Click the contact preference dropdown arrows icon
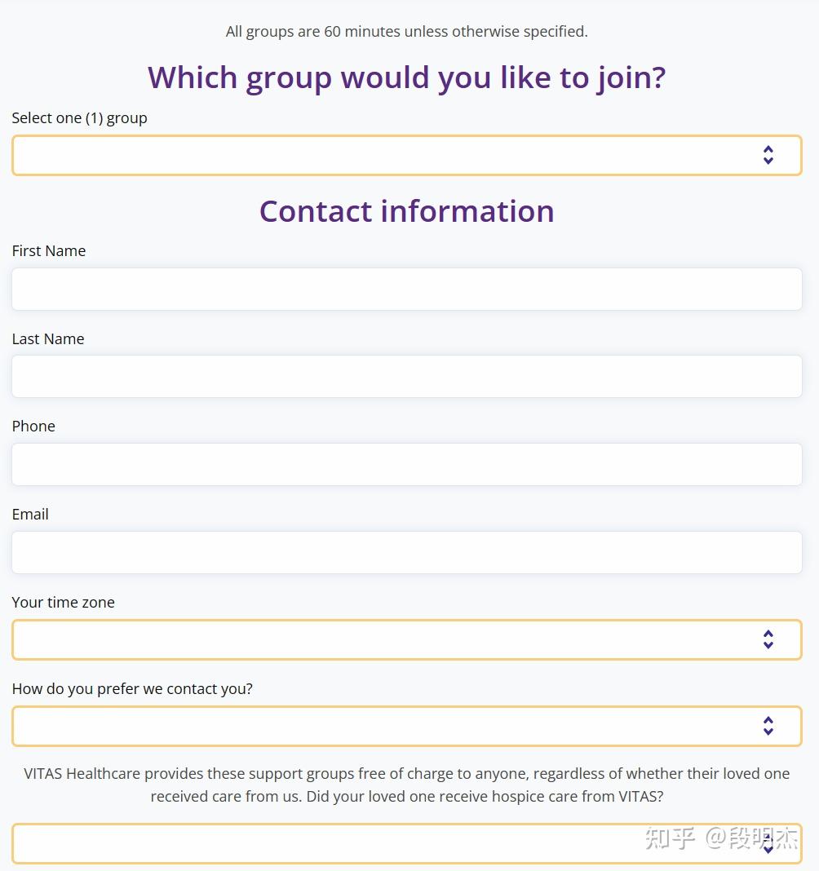Image resolution: width=819 pixels, height=871 pixels. pyautogui.click(x=768, y=726)
